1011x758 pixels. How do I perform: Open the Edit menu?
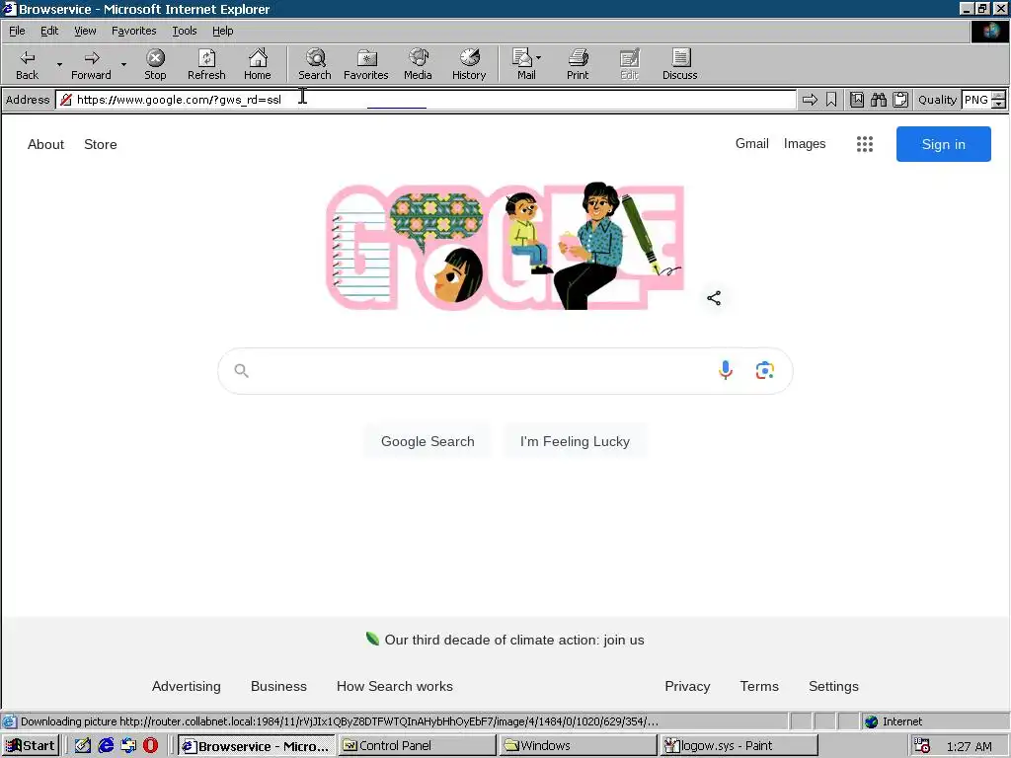click(x=49, y=31)
